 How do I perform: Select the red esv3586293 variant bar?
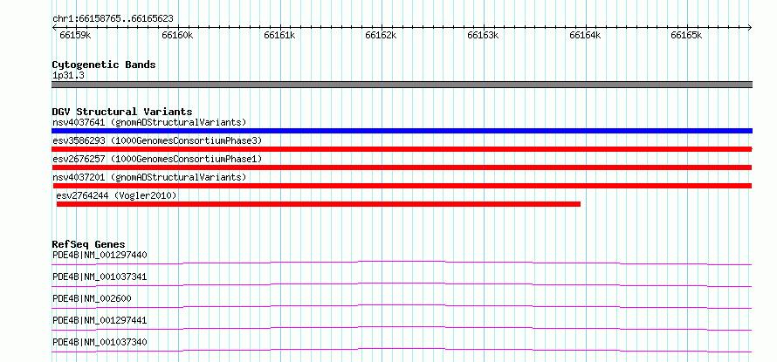[402, 149]
